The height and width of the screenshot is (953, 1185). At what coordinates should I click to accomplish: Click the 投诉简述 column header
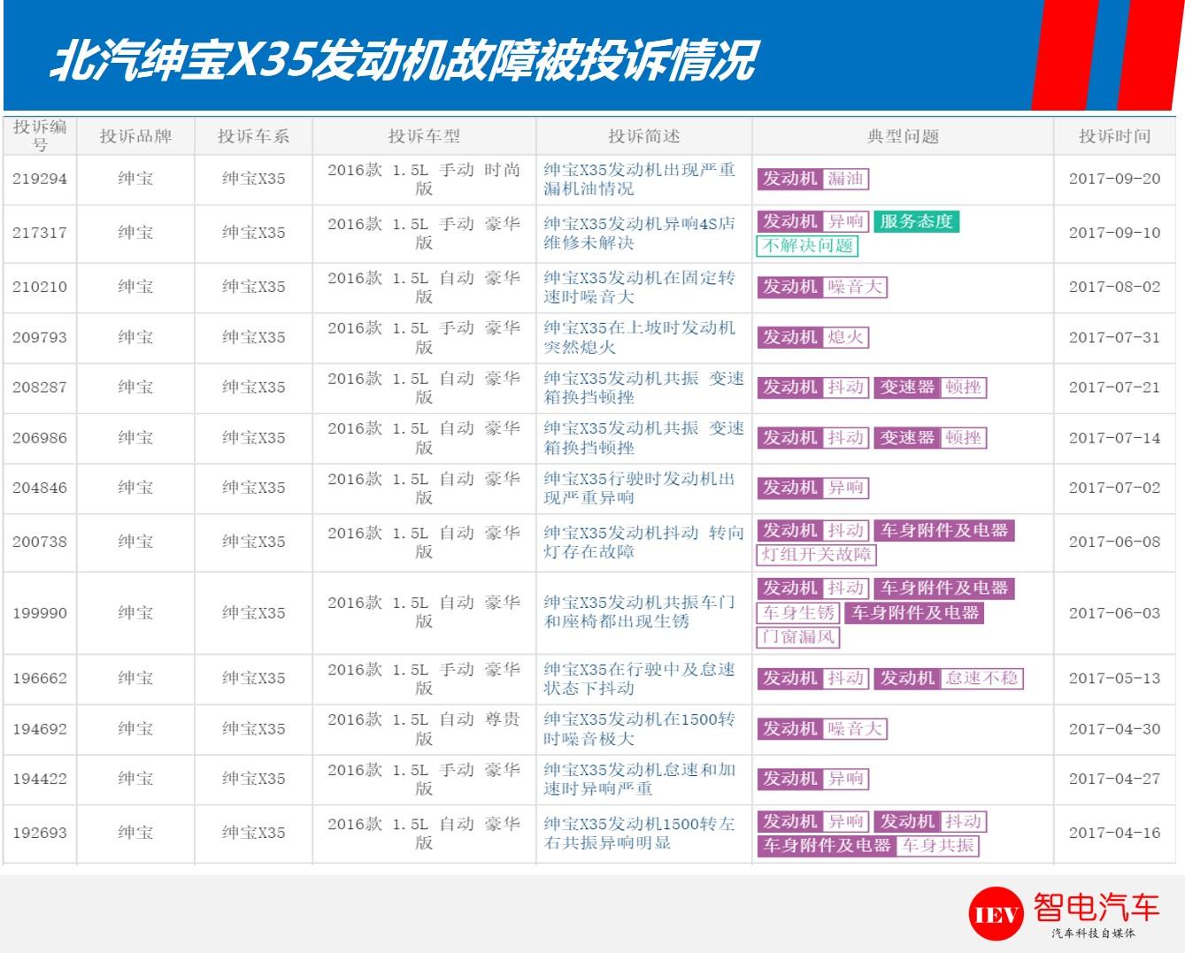[644, 136]
